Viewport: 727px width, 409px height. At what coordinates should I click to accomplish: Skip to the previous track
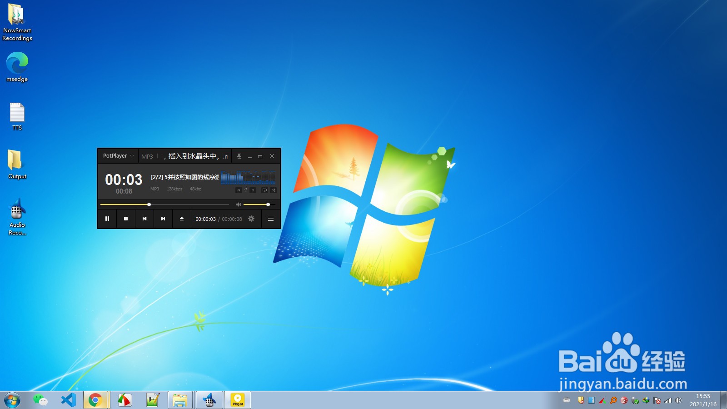(x=144, y=219)
